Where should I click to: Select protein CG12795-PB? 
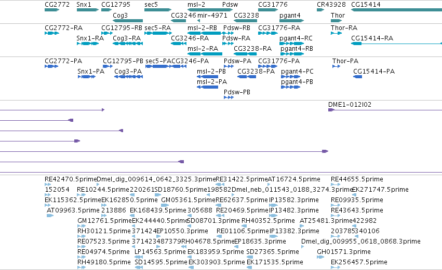coord(108,66)
